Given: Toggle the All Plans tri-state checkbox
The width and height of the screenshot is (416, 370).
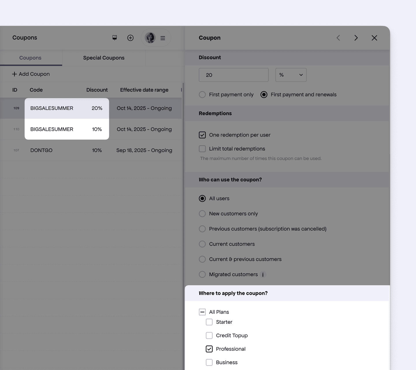Looking at the screenshot, I should [x=202, y=312].
